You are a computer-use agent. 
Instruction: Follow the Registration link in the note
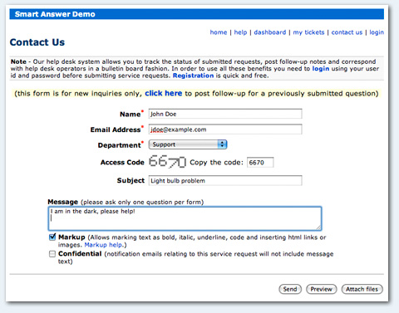coord(193,76)
